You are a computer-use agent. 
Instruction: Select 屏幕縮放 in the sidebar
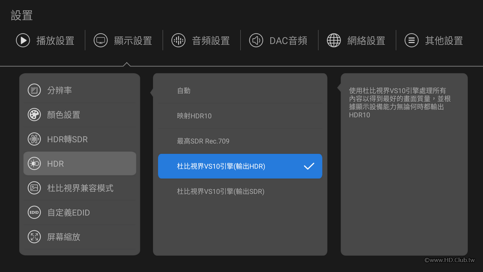click(80, 237)
